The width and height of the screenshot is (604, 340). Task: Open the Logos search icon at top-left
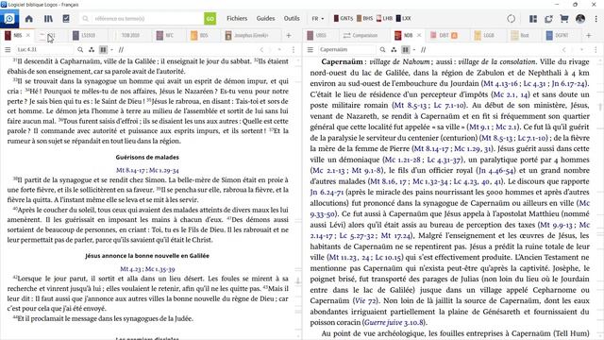[x=9, y=19]
